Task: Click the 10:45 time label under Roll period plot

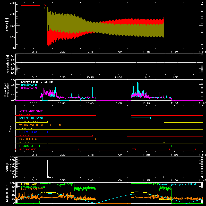Action: point(90,78)
